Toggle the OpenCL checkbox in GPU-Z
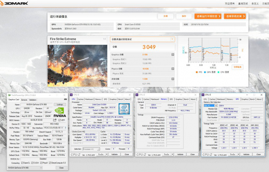 pyautogui.click(x=22, y=163)
